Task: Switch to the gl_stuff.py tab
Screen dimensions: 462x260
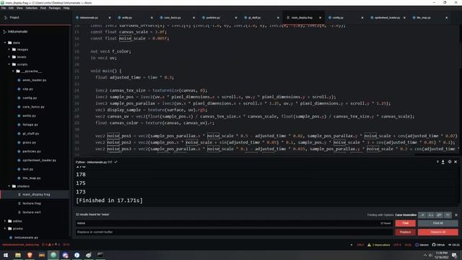Action: point(262,17)
